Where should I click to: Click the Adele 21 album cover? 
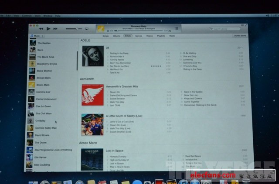coord(92,56)
